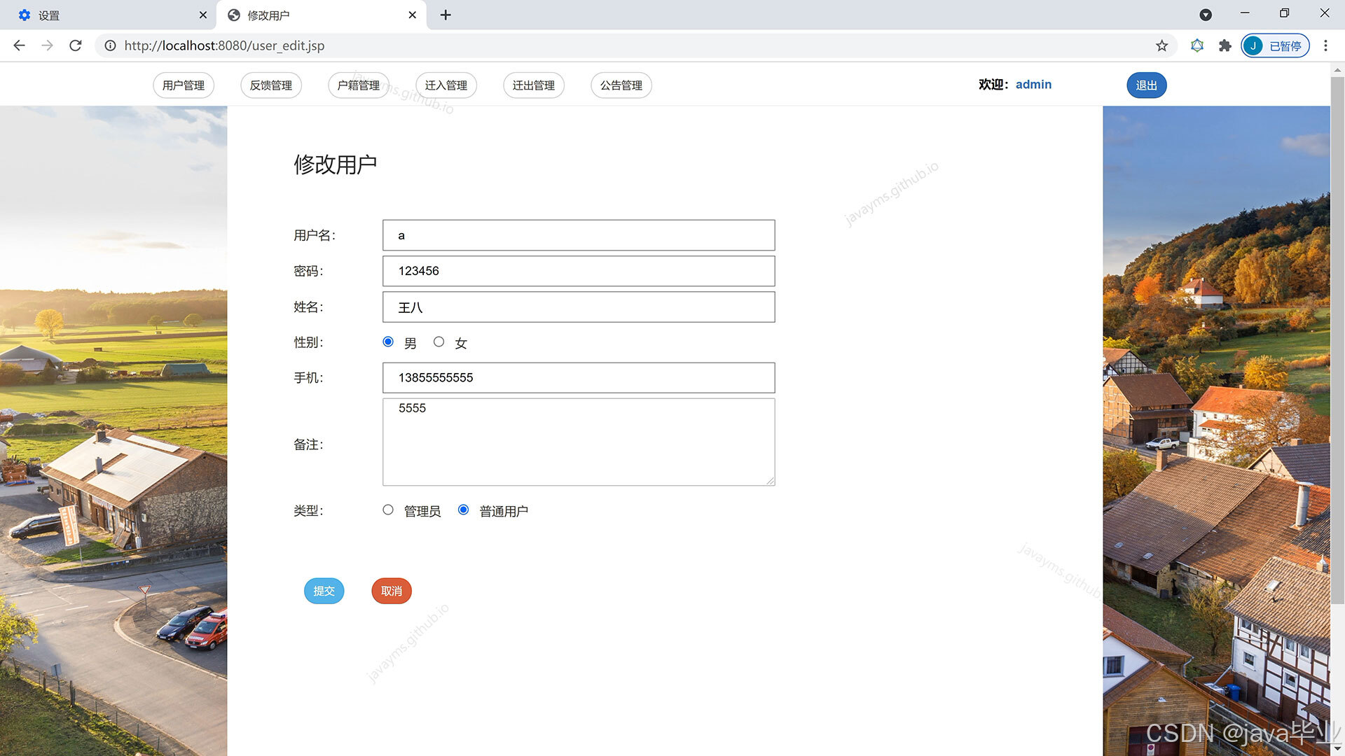Bookmark this page with the star icon
Viewport: 1345px width, 756px height.
(x=1162, y=45)
